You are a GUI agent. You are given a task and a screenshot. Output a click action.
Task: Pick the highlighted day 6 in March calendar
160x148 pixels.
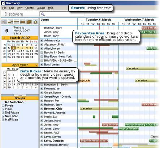[x=13, y=48]
